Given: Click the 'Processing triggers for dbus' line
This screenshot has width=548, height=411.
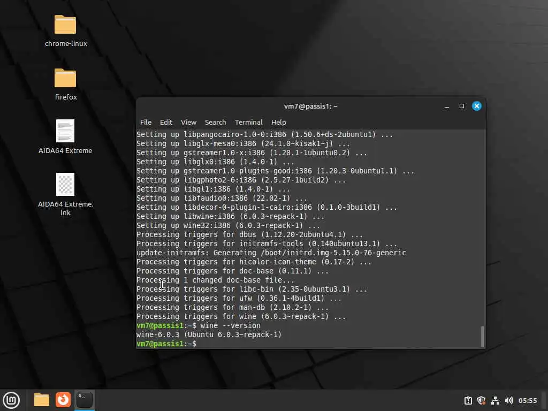Looking at the screenshot, I should click(x=249, y=234).
